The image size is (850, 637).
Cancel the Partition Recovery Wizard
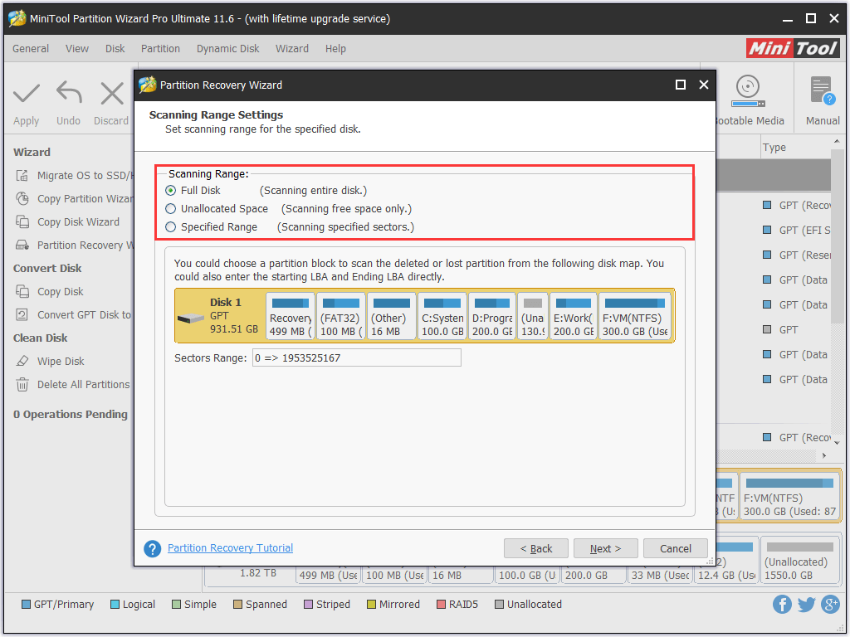coord(676,549)
